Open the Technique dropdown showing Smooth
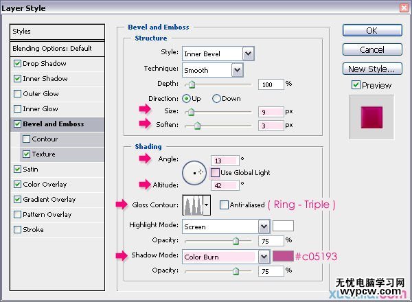412x302 pixels. pos(213,70)
